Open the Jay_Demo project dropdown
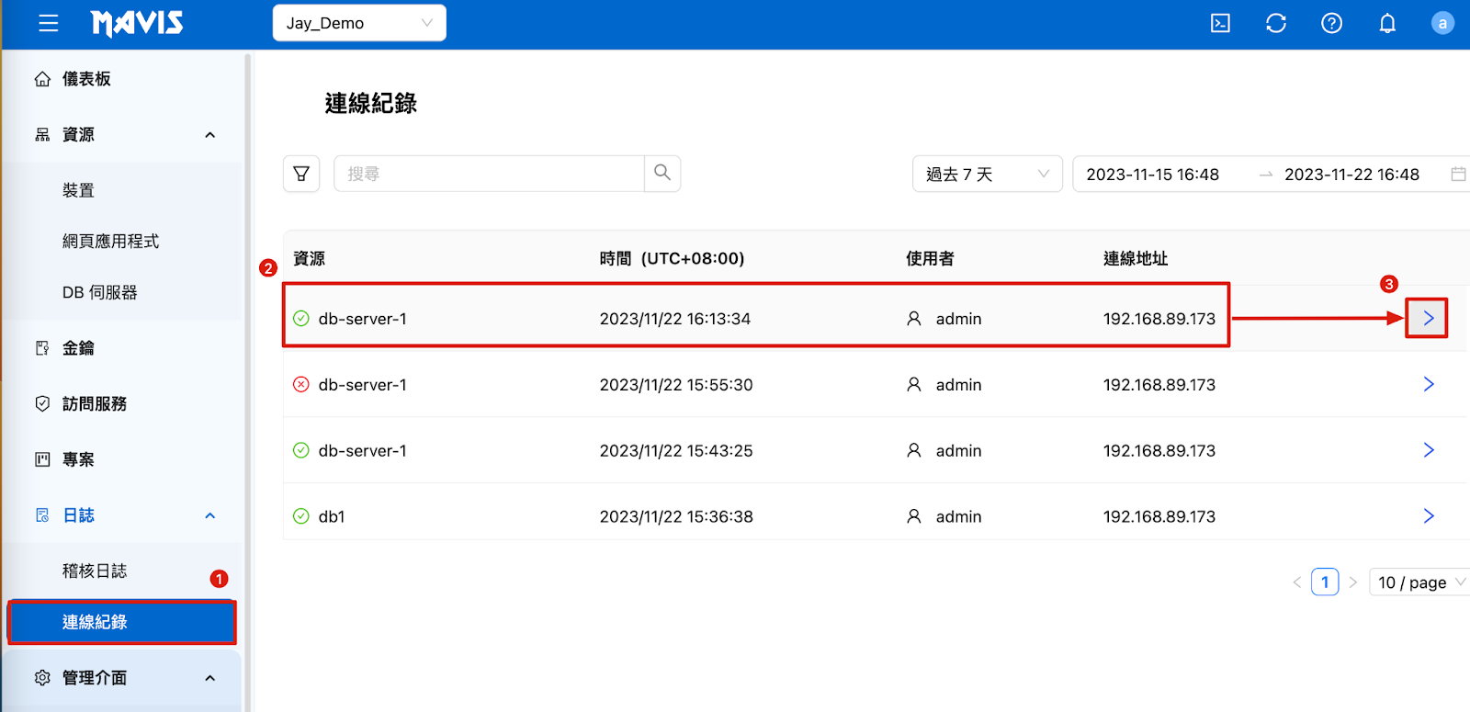The height and width of the screenshot is (712, 1470). coord(359,23)
